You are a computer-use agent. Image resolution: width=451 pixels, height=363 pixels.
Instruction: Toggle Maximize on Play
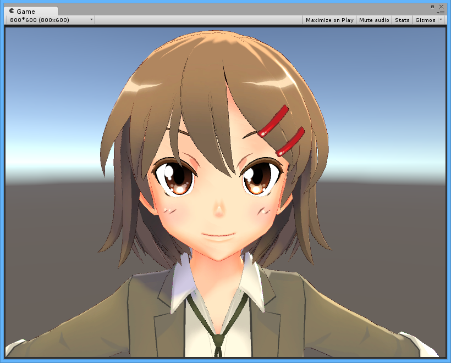[329, 20]
